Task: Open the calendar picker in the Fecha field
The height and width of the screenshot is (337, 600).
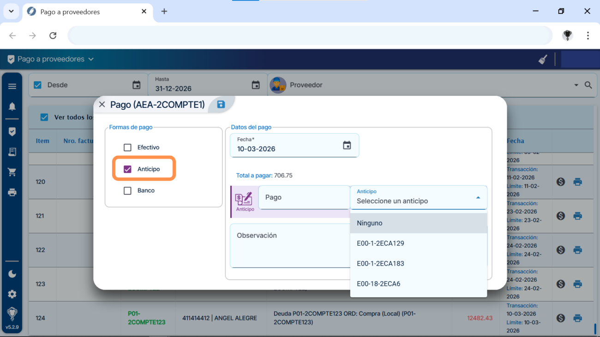Action: (x=347, y=146)
